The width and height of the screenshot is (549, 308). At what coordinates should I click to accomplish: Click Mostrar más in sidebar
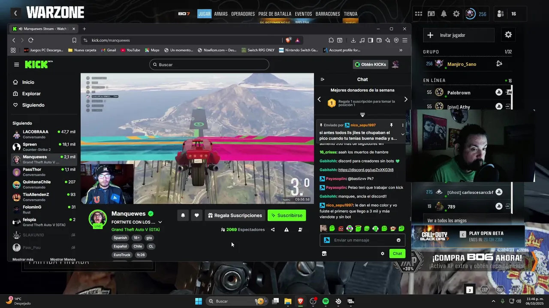click(x=23, y=259)
